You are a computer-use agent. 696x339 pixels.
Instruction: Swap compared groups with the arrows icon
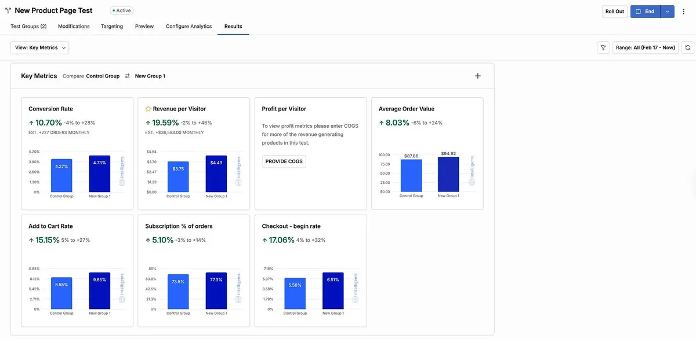tap(127, 76)
